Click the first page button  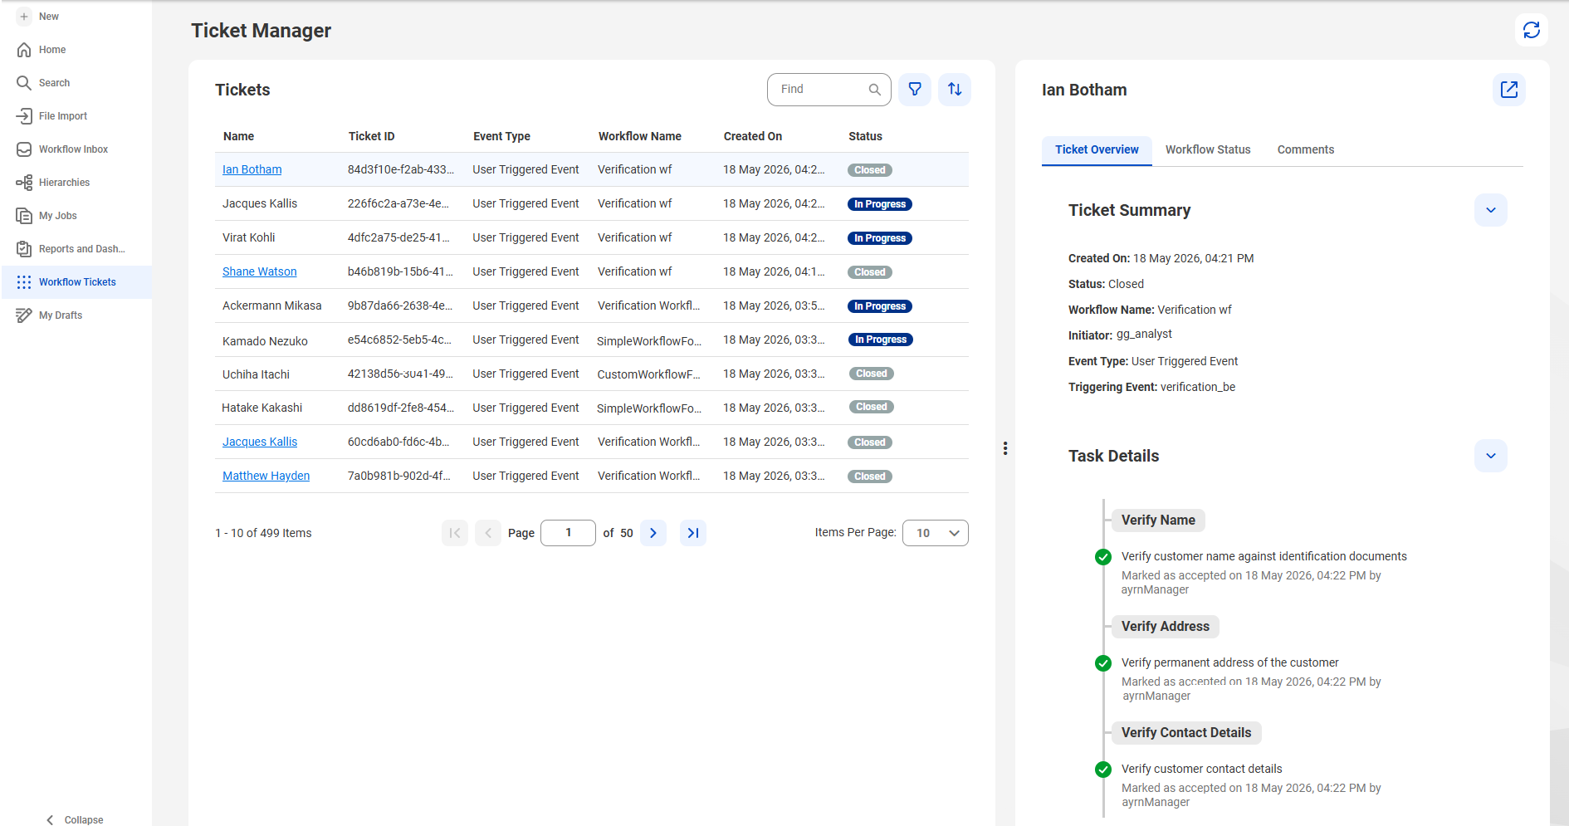coord(455,533)
